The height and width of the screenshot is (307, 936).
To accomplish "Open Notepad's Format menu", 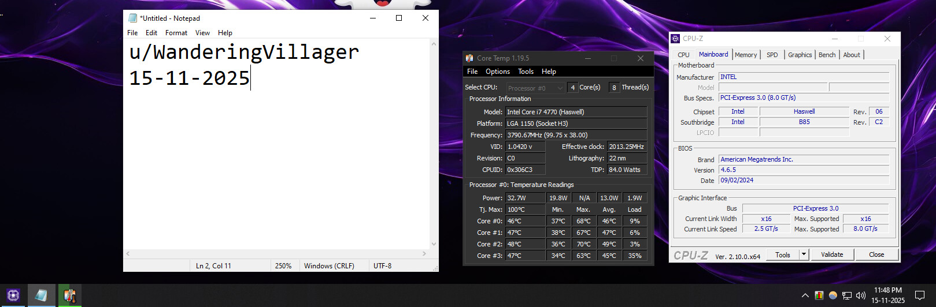I will tap(176, 33).
